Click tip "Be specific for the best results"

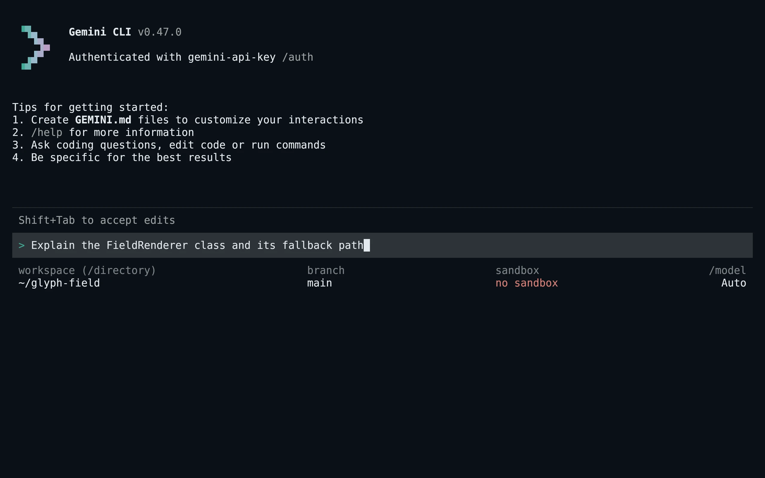tap(131, 157)
